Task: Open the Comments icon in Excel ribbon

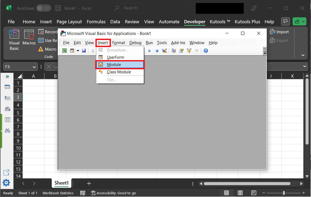Action: tap(285, 21)
